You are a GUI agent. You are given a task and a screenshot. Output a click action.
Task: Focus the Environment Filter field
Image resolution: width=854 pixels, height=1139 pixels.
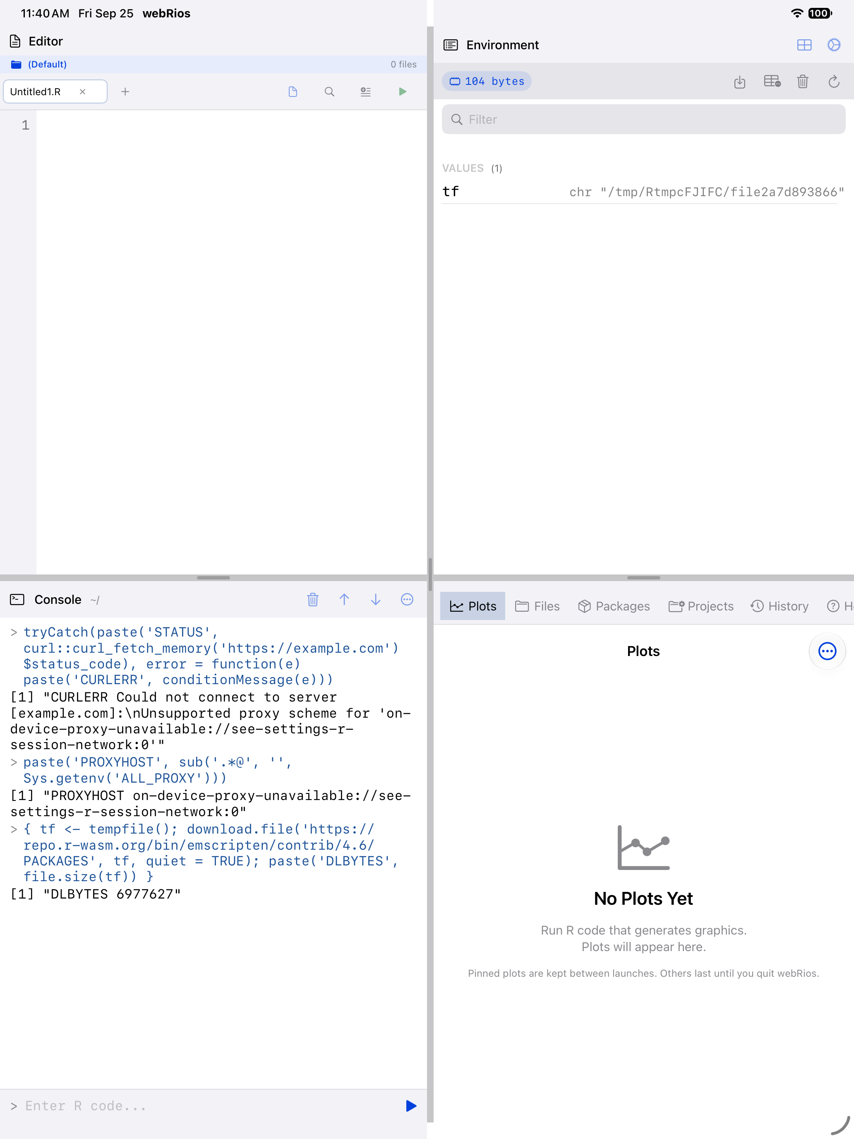pos(643,120)
